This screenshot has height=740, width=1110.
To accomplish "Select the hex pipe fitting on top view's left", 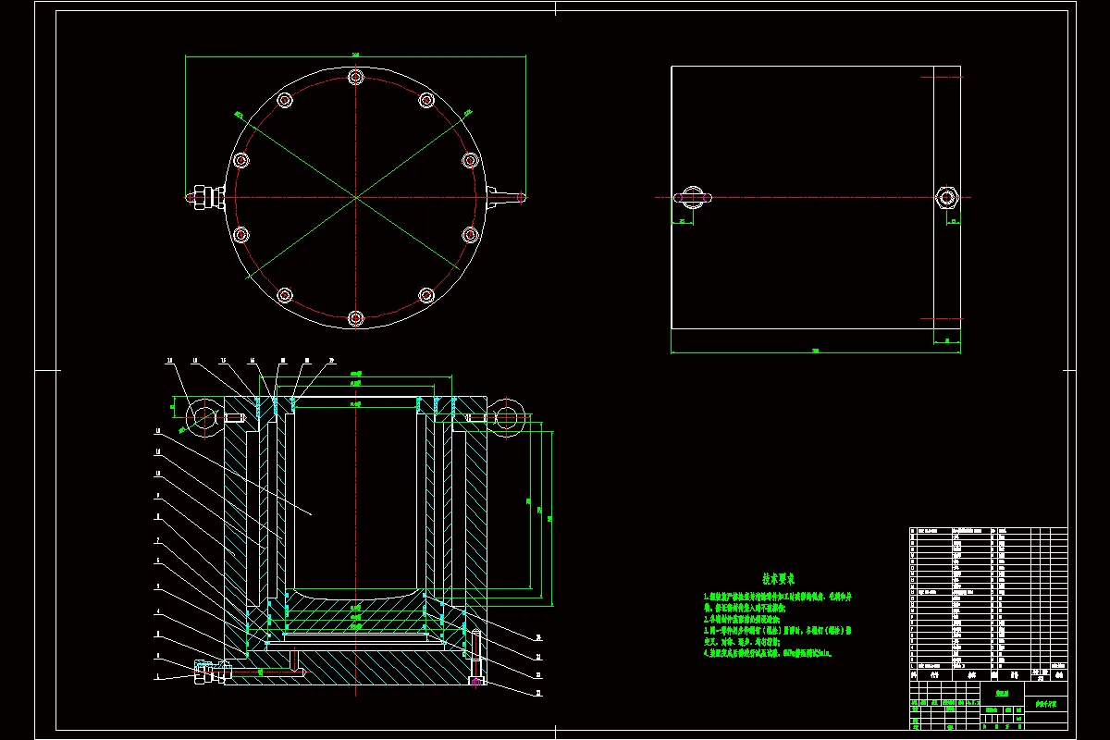I will [208, 197].
